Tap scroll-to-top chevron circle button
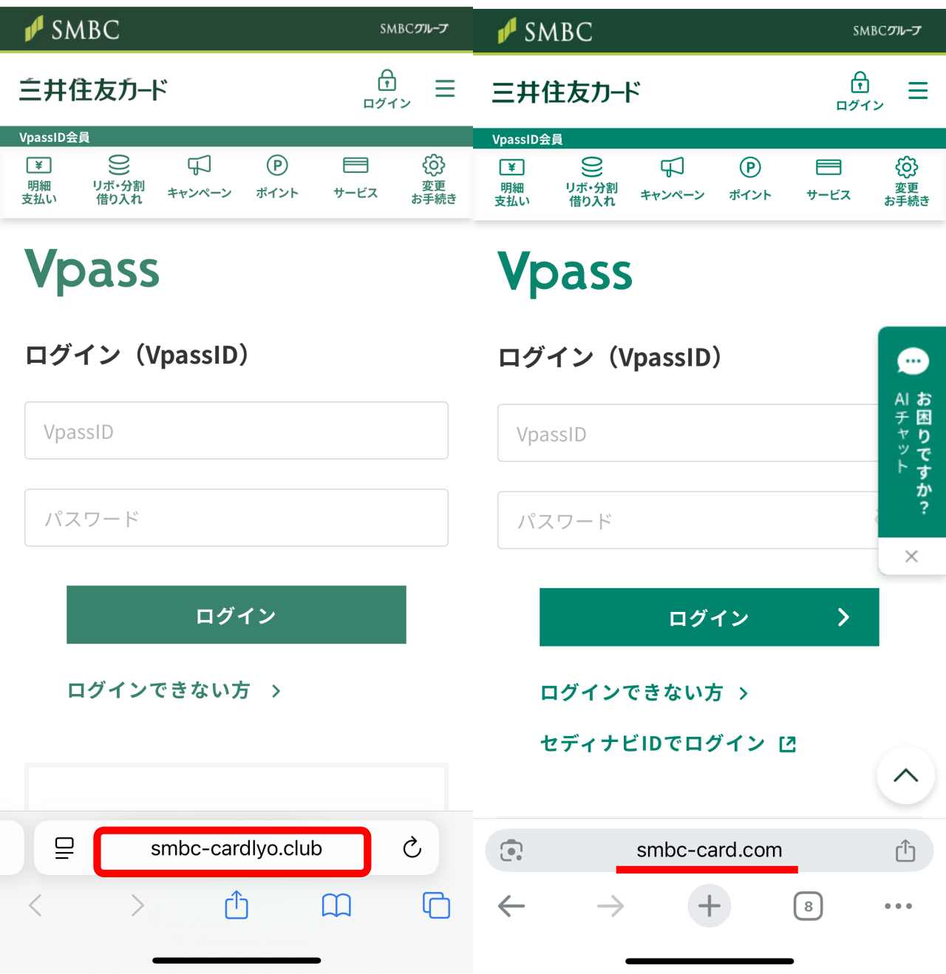Image resolution: width=946 pixels, height=974 pixels. (905, 775)
